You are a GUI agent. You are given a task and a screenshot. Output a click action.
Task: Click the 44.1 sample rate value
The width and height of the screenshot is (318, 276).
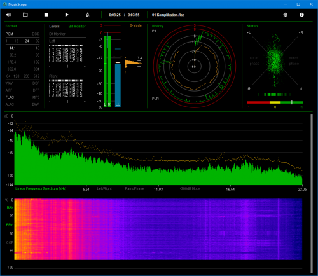pos(12,48)
